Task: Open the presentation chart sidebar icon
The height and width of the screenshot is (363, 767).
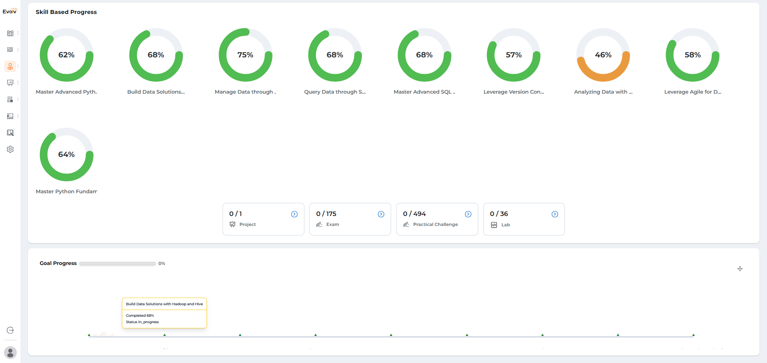Action: click(x=10, y=83)
